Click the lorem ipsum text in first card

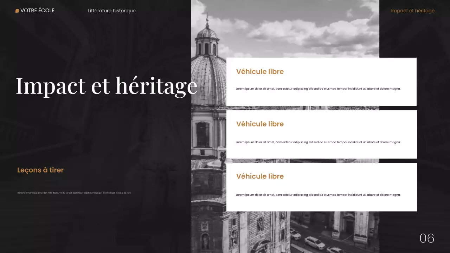[318, 89]
